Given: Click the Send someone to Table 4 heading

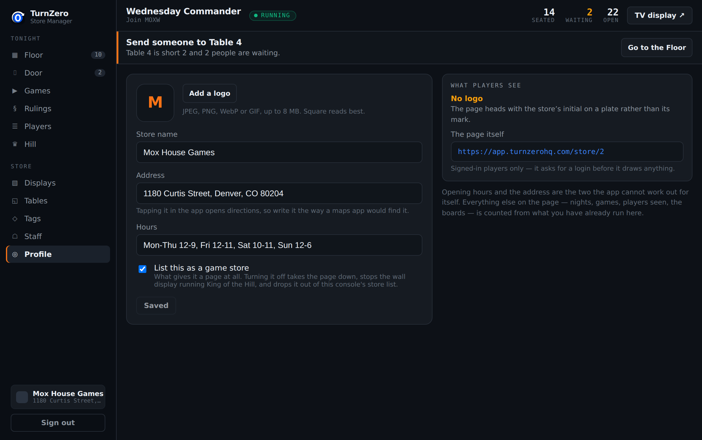Looking at the screenshot, I should (x=184, y=42).
